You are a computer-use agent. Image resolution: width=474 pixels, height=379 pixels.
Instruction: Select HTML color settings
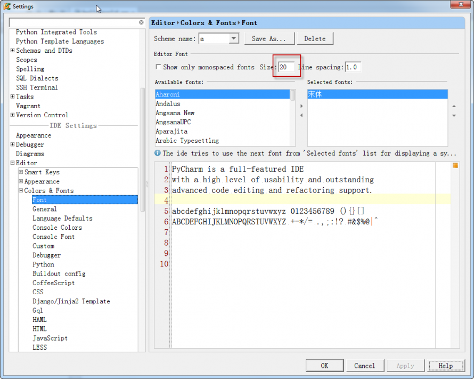pyautogui.click(x=39, y=329)
